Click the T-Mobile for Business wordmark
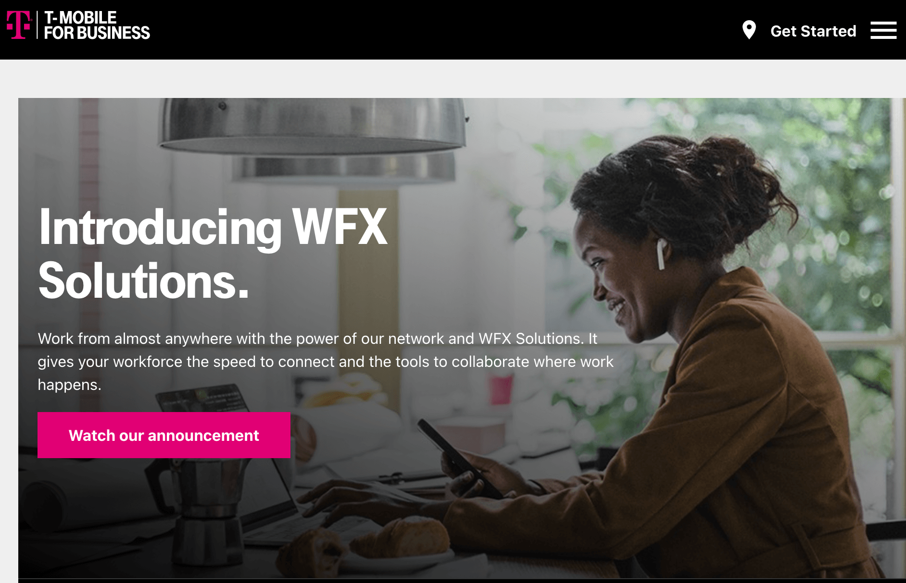Image resolution: width=906 pixels, height=583 pixels. click(x=97, y=25)
